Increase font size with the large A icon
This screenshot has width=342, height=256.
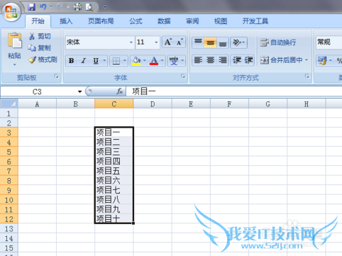coord(168,42)
